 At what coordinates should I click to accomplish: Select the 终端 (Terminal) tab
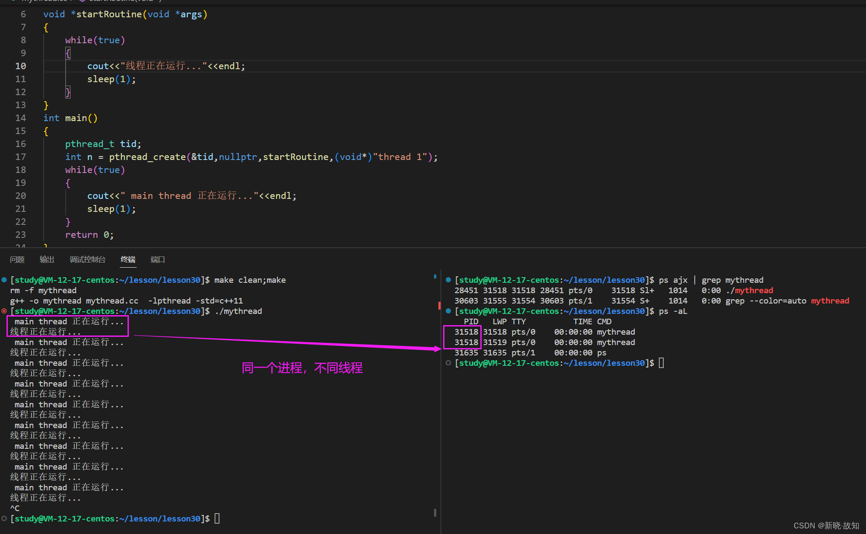(x=128, y=259)
